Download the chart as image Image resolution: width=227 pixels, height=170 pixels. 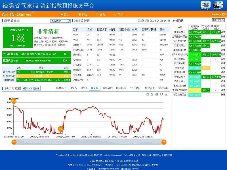coord(166,94)
